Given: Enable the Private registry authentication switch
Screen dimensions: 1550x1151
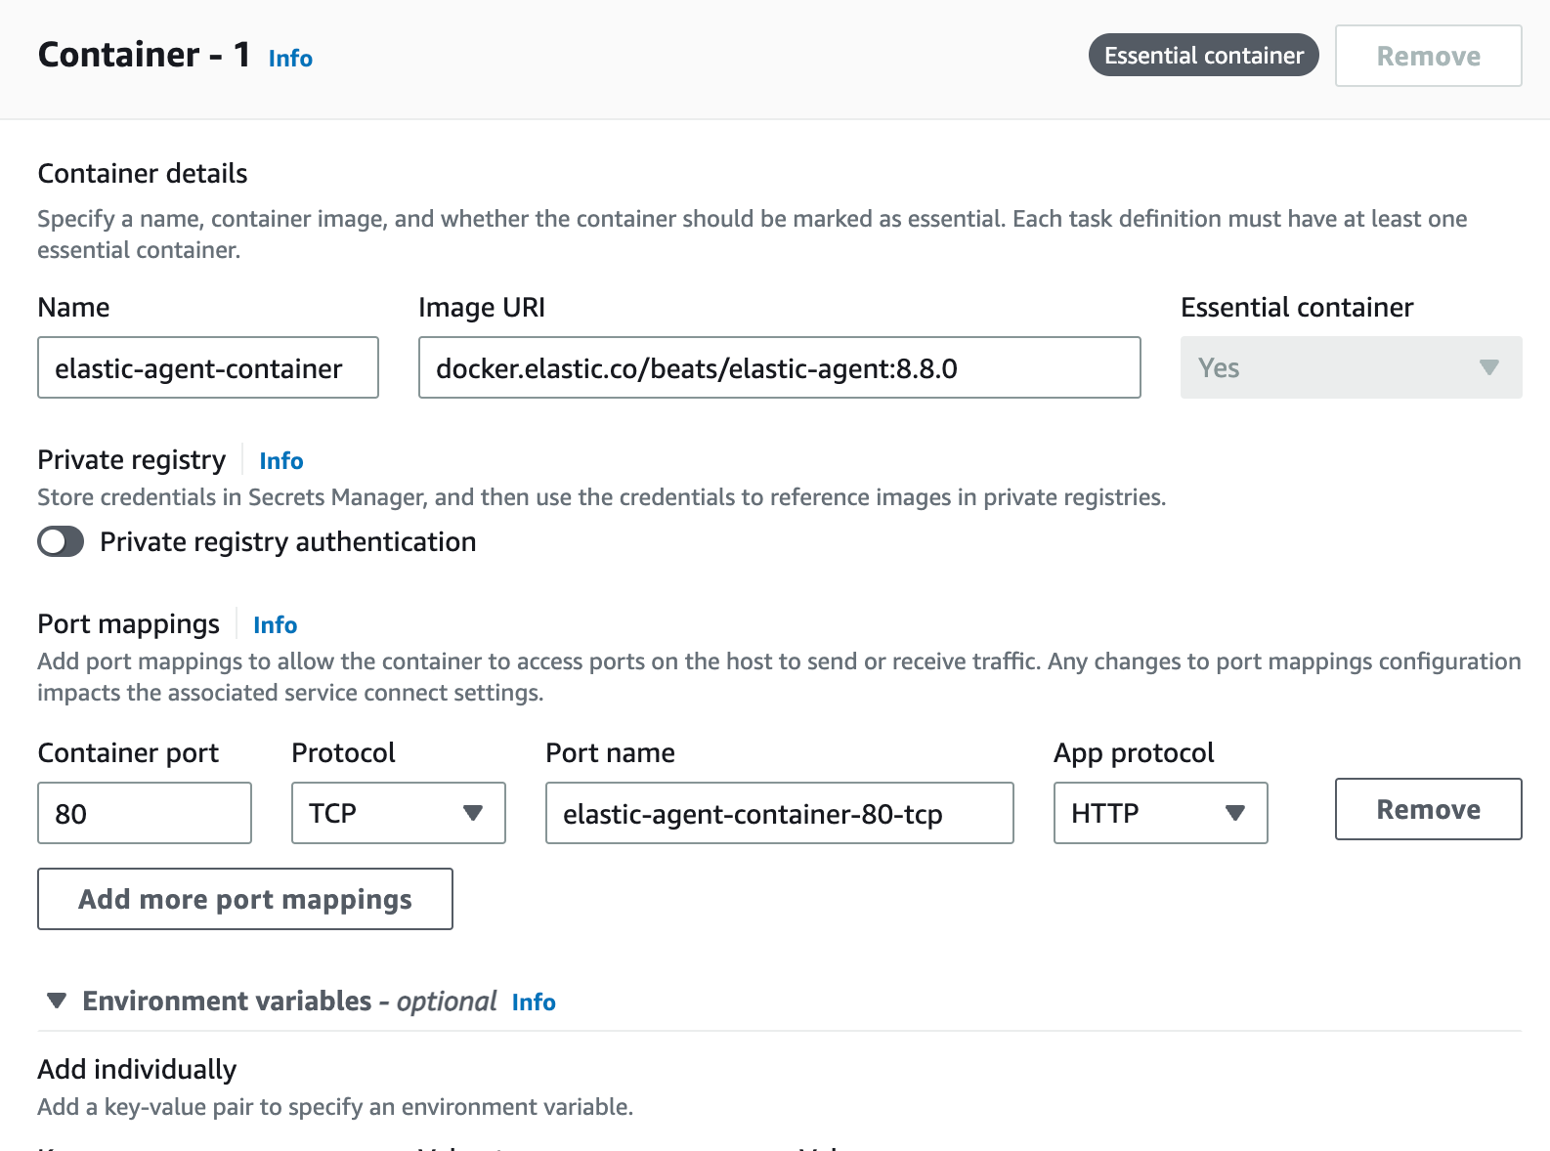Looking at the screenshot, I should (61, 542).
